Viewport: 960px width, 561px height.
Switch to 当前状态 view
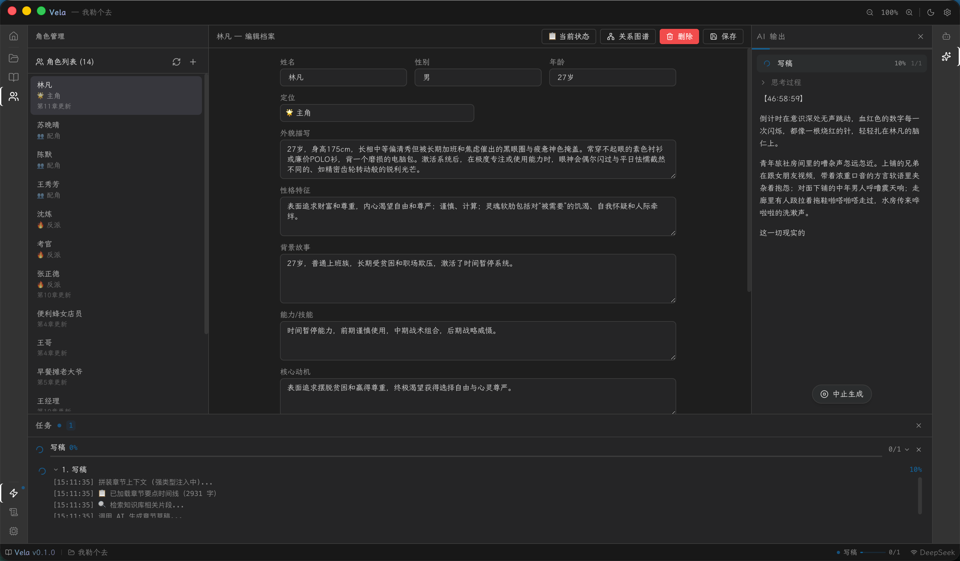coord(568,36)
